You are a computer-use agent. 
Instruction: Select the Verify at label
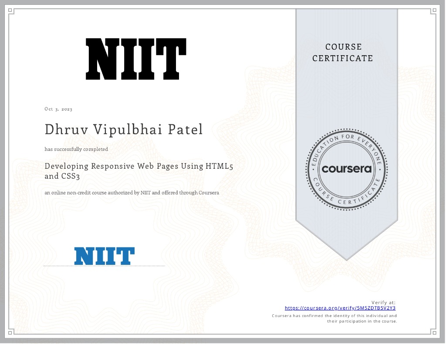(384, 302)
